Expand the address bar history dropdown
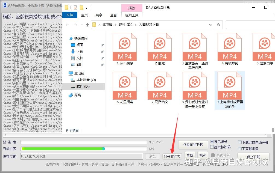The height and width of the screenshot is (173, 275). coord(210,25)
